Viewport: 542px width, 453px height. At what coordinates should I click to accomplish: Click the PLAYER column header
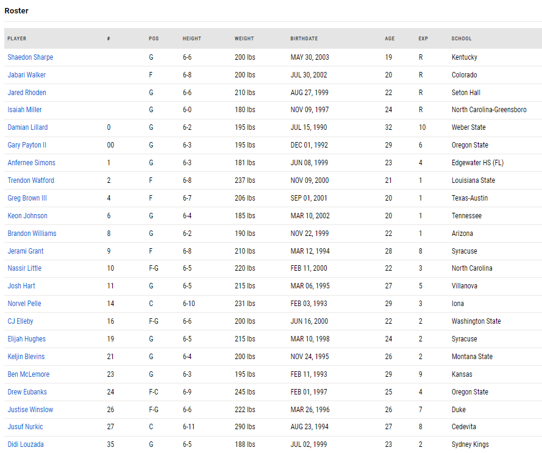(17, 38)
